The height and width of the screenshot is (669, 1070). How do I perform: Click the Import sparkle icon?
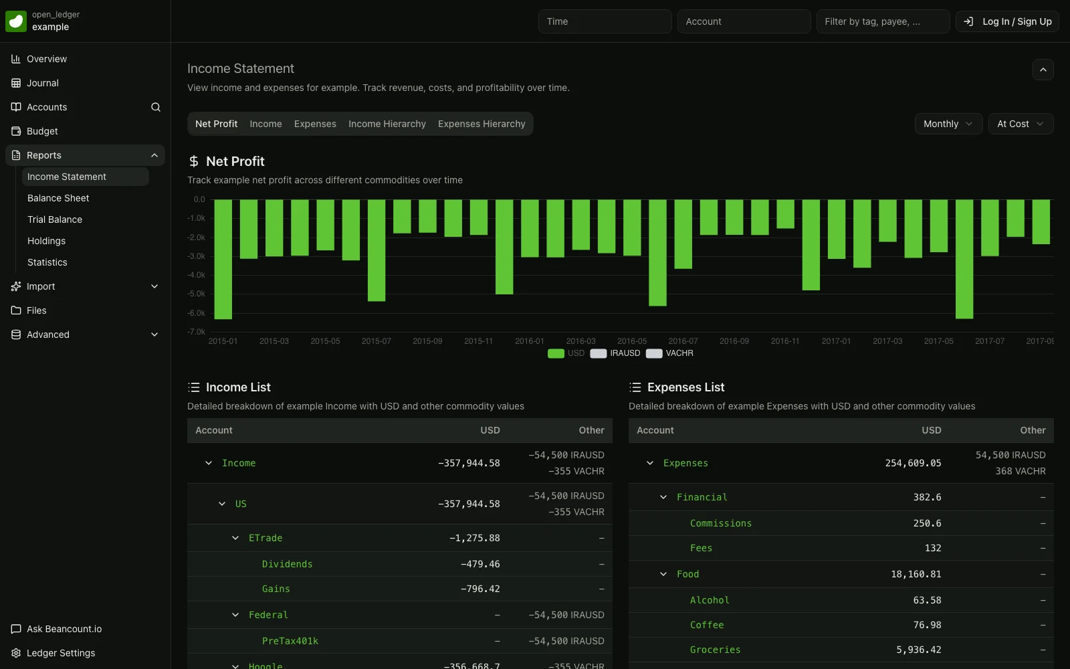tap(16, 286)
